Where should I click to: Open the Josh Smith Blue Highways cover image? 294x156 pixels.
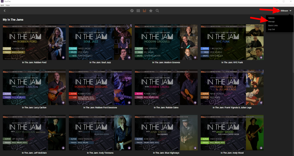166,133
